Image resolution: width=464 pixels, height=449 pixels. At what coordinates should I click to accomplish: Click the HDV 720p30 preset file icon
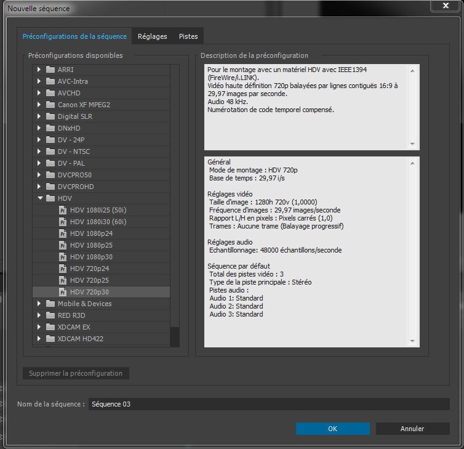(63, 292)
